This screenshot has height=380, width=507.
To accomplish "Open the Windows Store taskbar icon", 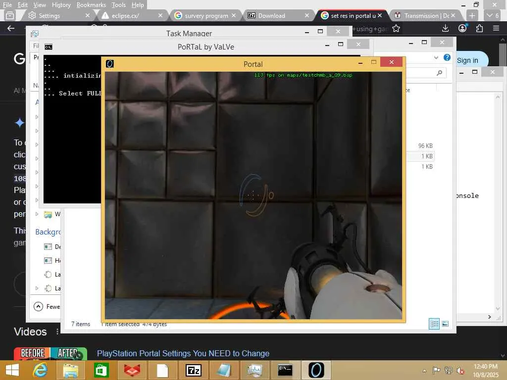I will click(101, 370).
